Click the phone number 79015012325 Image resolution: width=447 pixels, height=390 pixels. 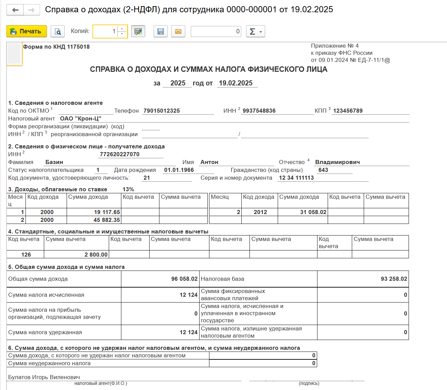161,111
